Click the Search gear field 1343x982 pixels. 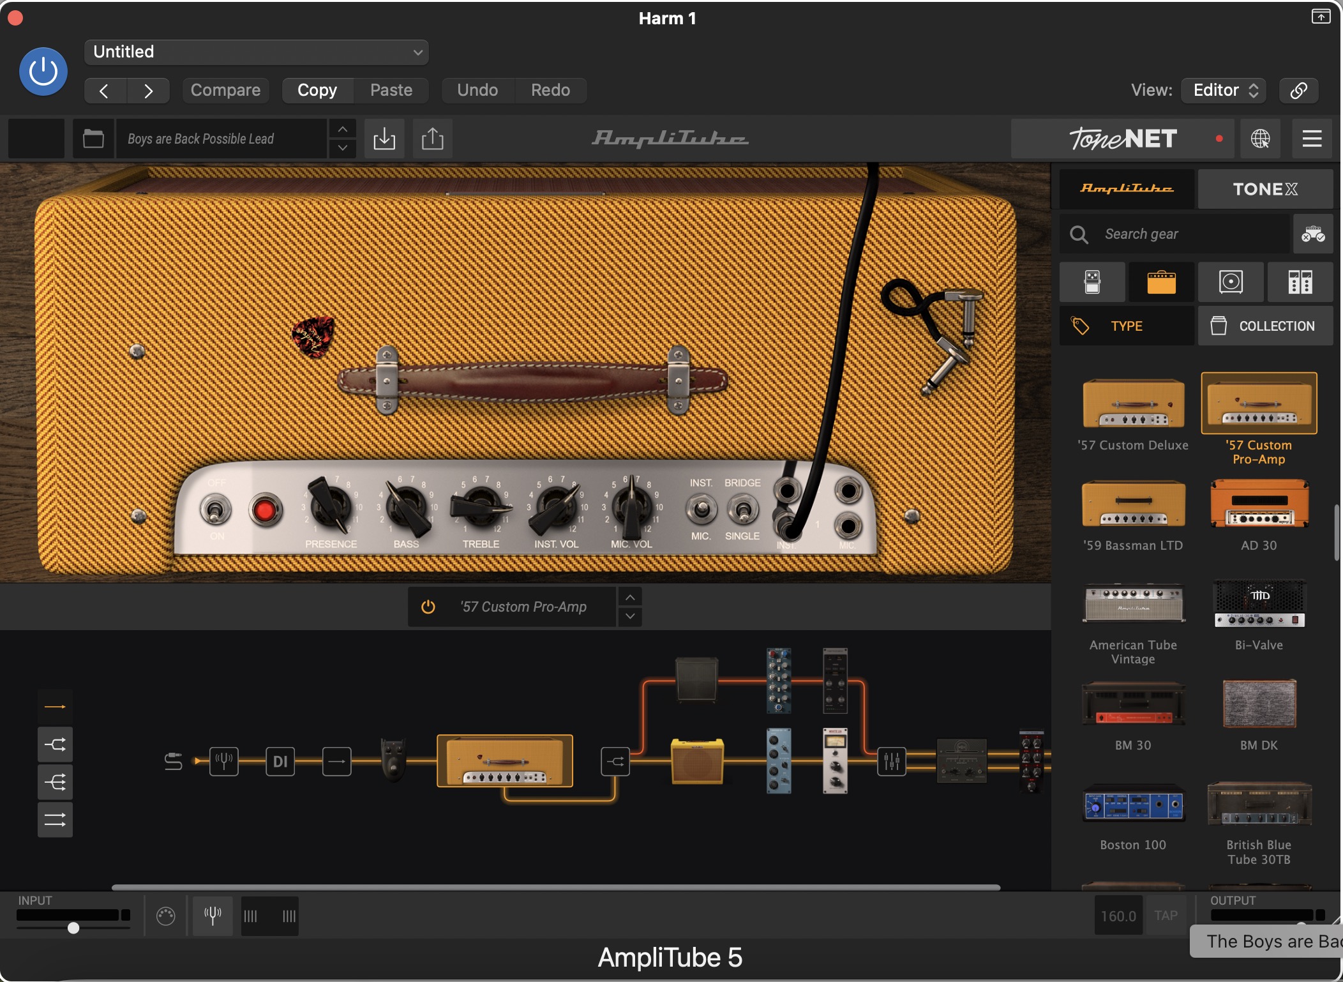(1174, 234)
